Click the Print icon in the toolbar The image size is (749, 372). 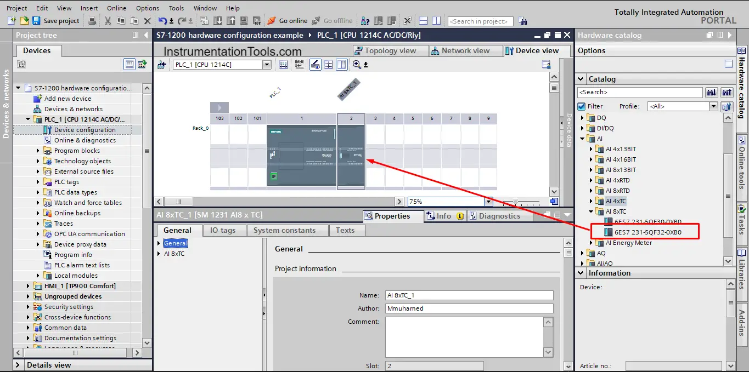[92, 21]
